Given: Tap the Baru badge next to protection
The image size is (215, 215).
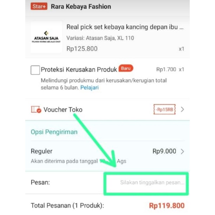Looking at the screenshot, I should [x=126, y=68].
